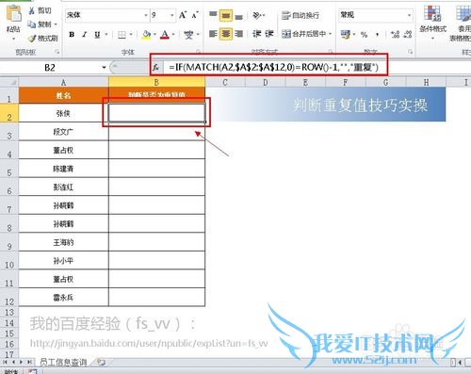Click the Cut (剪切) scissors icon

coord(32,10)
